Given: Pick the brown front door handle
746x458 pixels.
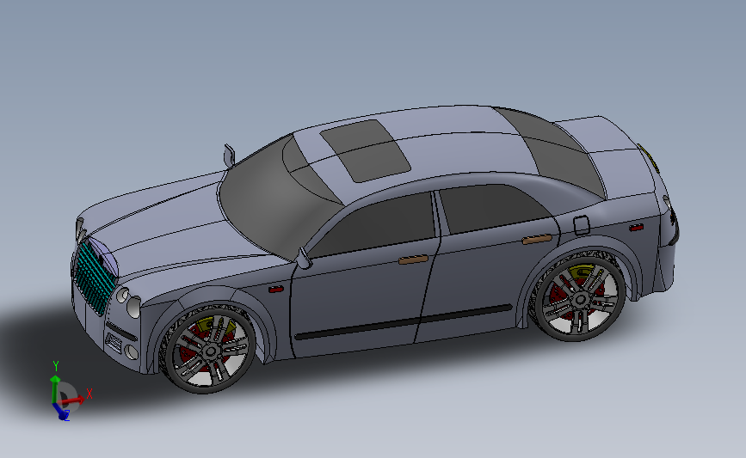Looking at the screenshot, I should [413, 260].
